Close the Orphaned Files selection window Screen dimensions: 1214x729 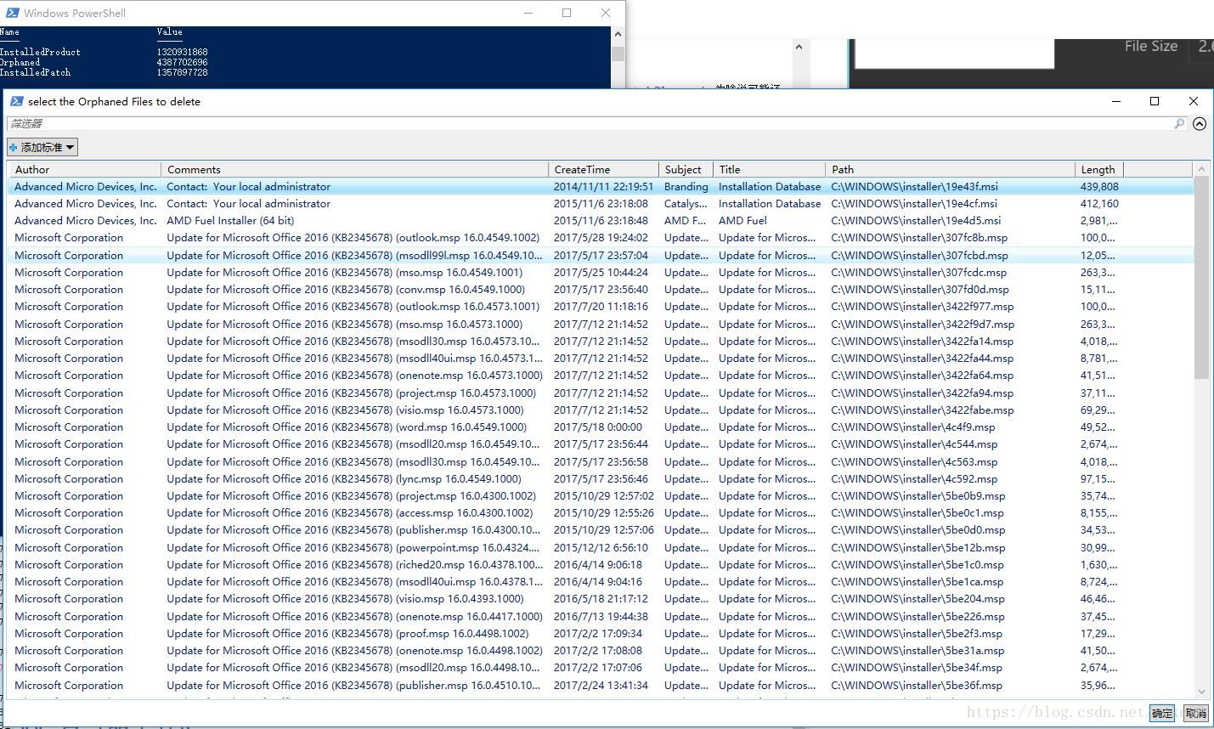coord(1194,101)
